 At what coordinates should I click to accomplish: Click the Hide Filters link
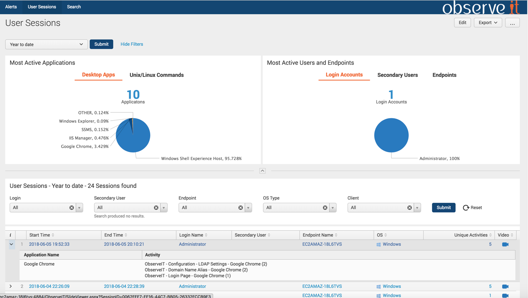tap(131, 44)
